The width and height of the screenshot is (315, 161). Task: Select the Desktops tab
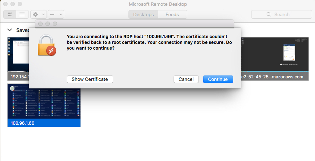click(143, 14)
